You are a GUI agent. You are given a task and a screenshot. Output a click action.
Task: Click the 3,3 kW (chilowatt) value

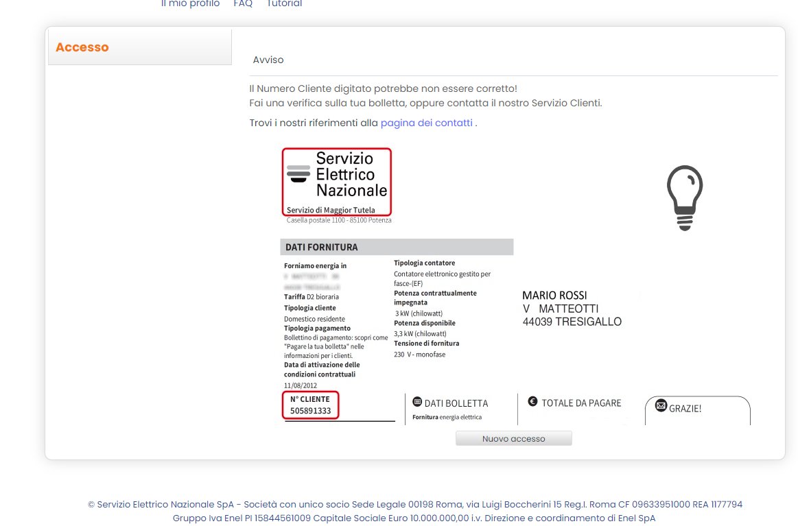tap(420, 334)
